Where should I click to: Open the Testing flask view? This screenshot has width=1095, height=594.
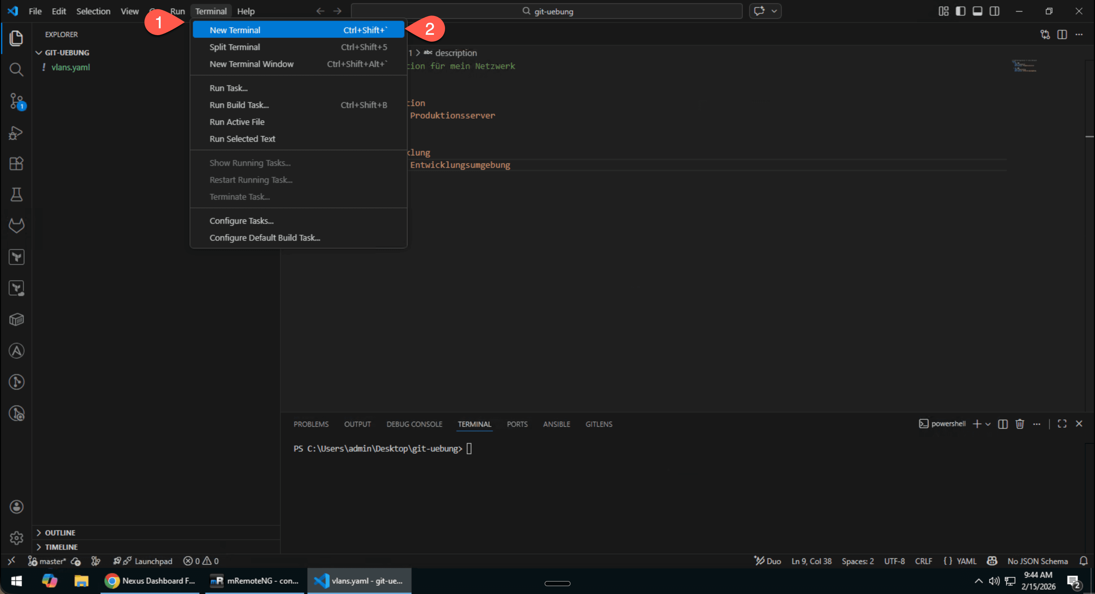click(17, 195)
